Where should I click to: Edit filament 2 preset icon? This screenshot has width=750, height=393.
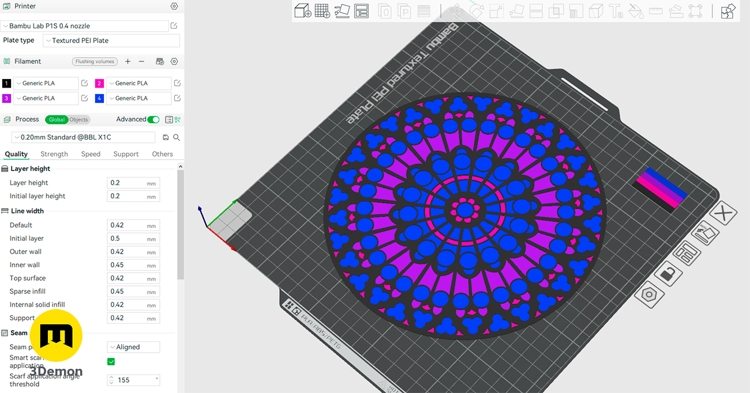(x=177, y=83)
